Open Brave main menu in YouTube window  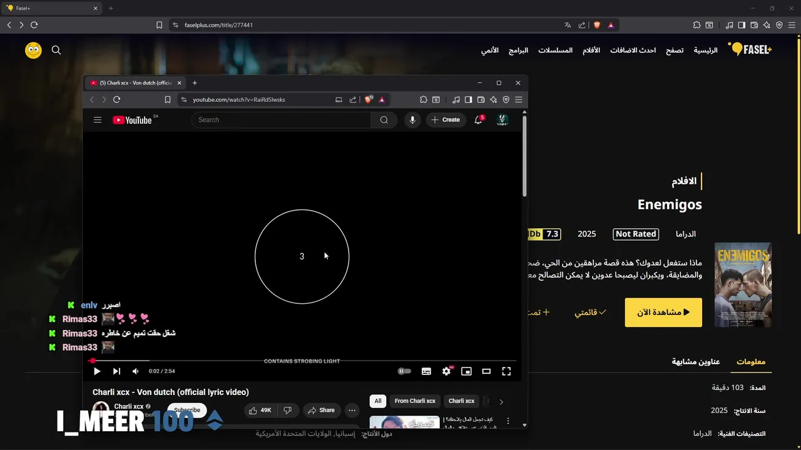point(518,99)
